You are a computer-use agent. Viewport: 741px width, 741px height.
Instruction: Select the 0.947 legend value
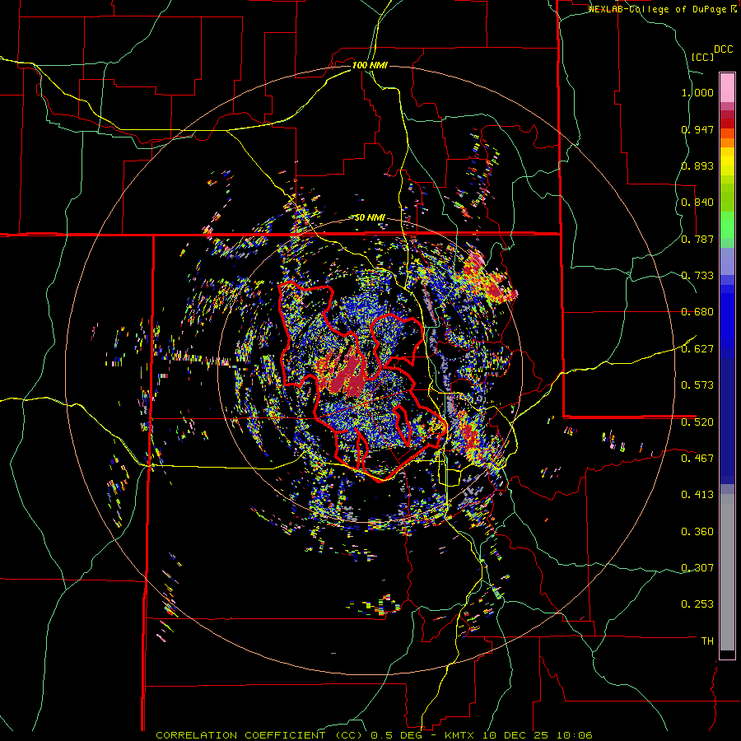[697, 129]
